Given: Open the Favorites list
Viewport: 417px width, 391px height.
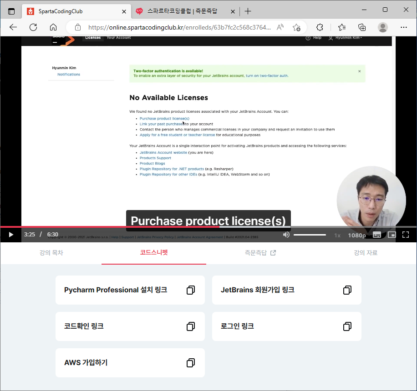Looking at the screenshot, I should pos(342,27).
